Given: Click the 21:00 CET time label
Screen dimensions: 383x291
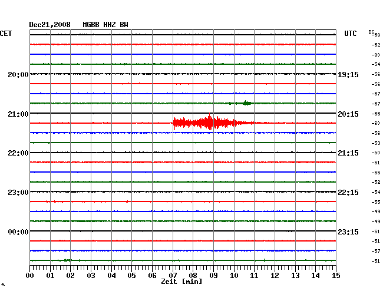Looking at the screenshot, I should pos(18,114).
